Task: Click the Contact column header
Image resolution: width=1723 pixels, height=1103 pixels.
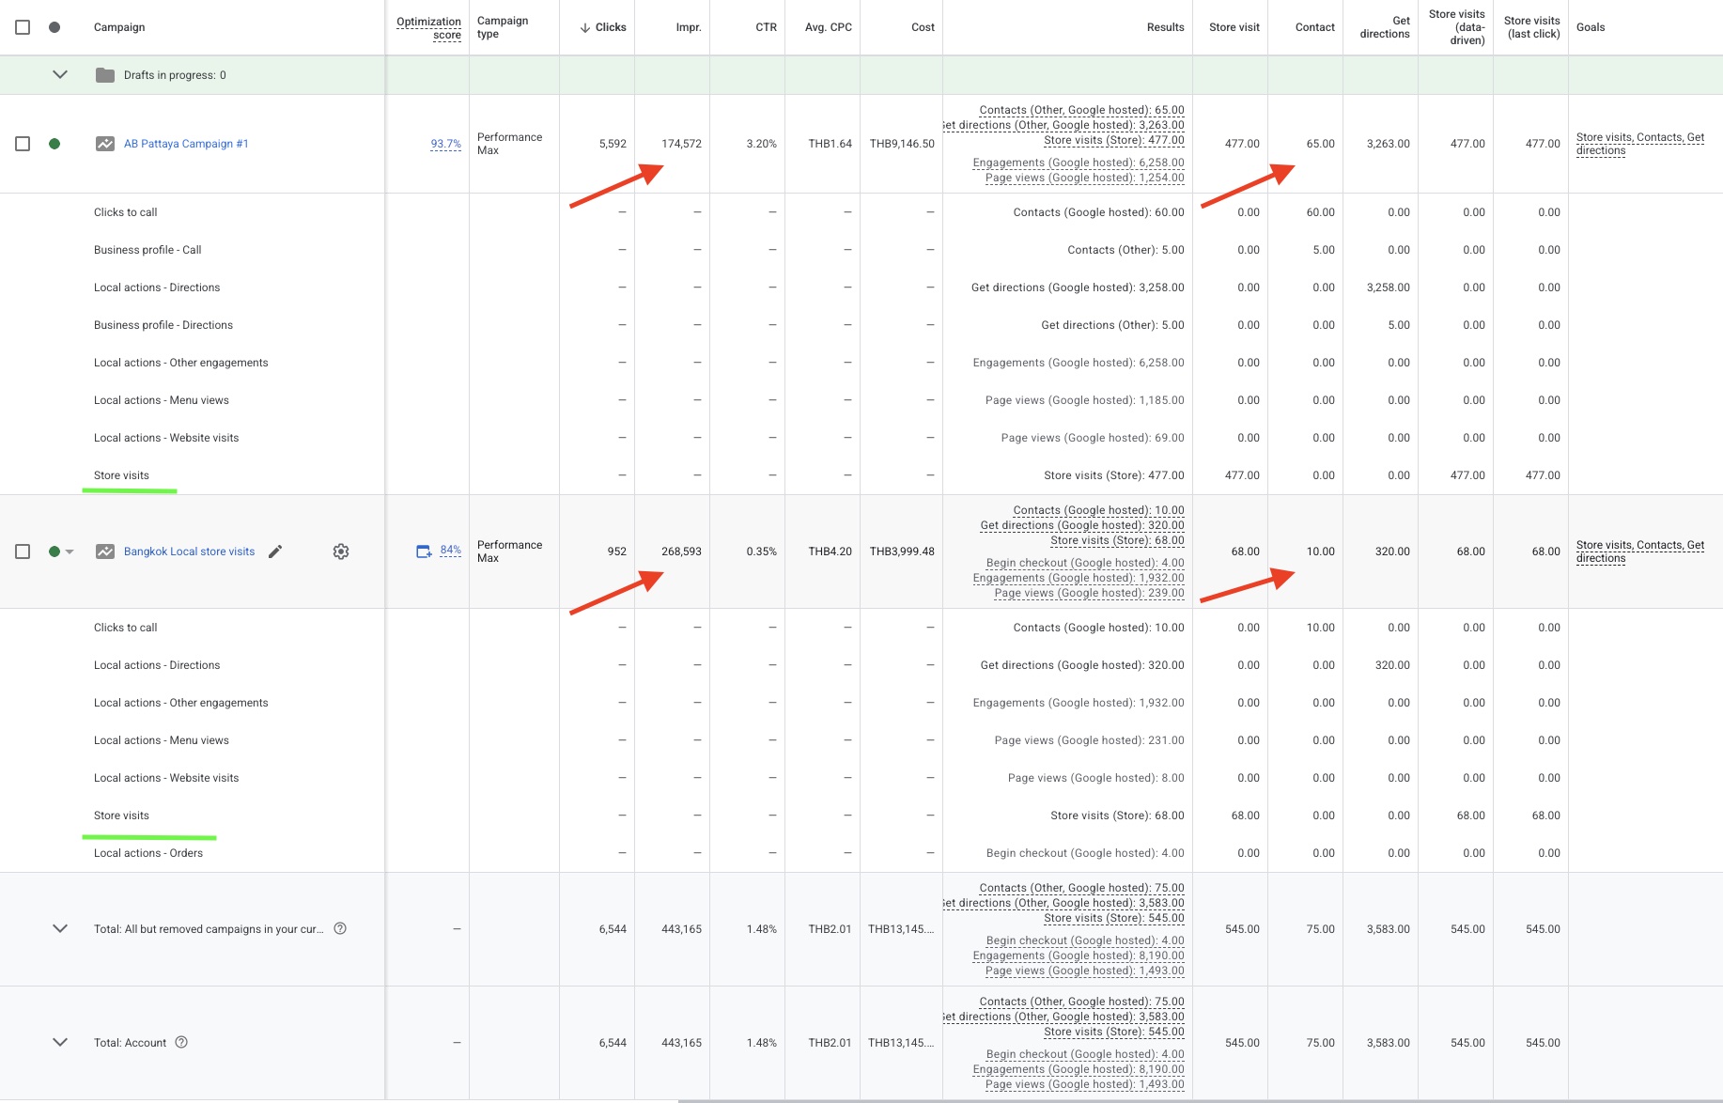Action: tap(1314, 27)
